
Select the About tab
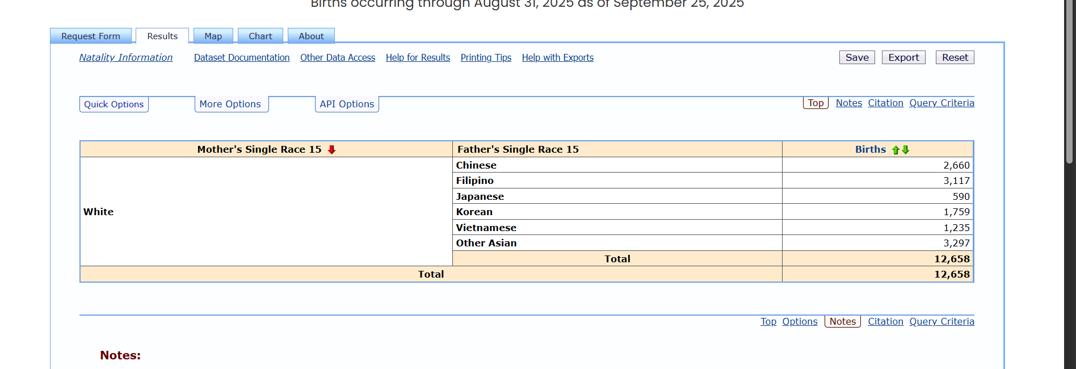coord(311,36)
